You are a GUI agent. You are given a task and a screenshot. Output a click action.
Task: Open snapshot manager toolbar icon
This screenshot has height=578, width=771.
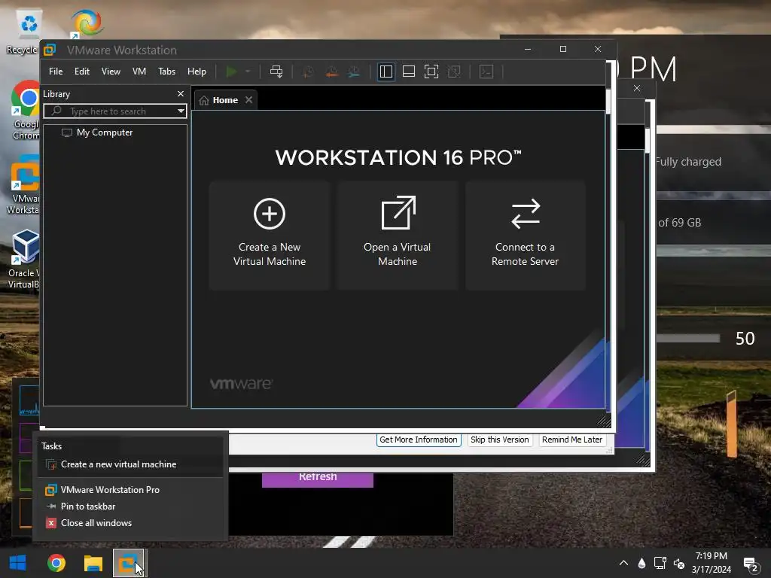point(354,71)
